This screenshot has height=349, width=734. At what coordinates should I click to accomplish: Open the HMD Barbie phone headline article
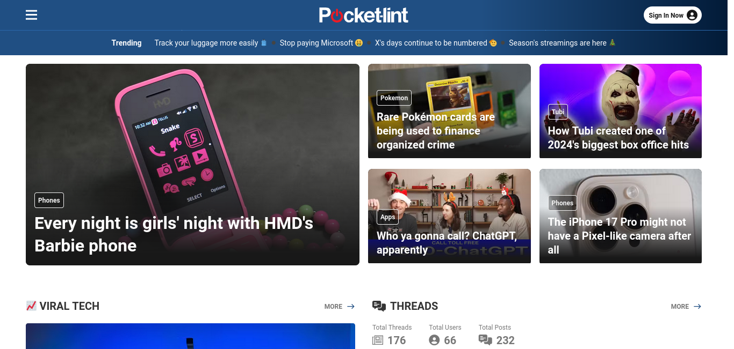[174, 234]
